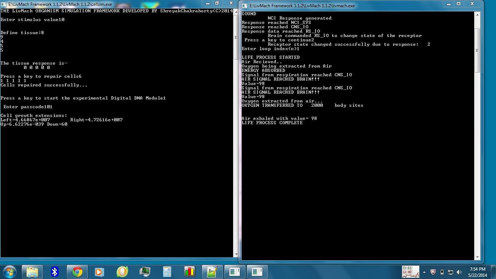
Task: Click the 'Enter loop index(n)1' line
Action: click(x=271, y=49)
